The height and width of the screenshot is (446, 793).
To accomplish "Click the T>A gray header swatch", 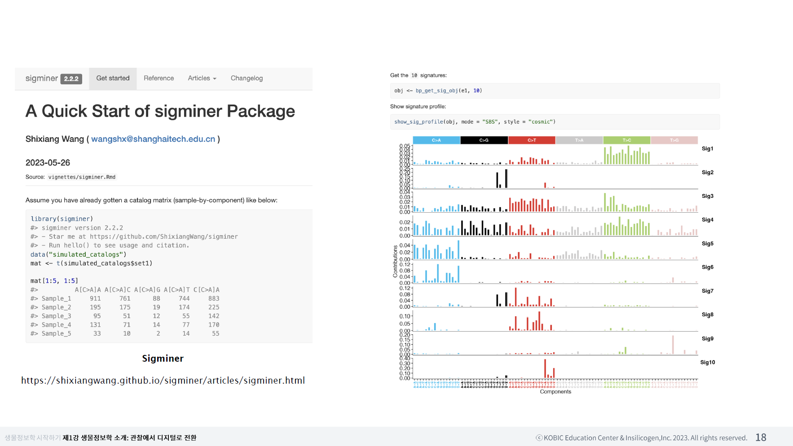I will [579, 140].
